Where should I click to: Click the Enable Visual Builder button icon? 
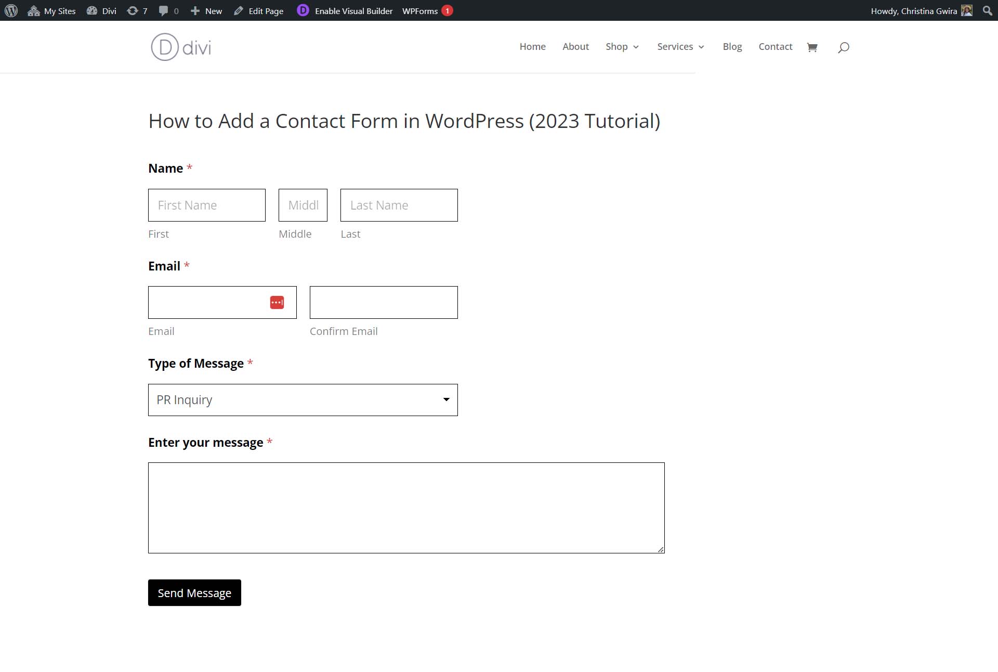303,10
